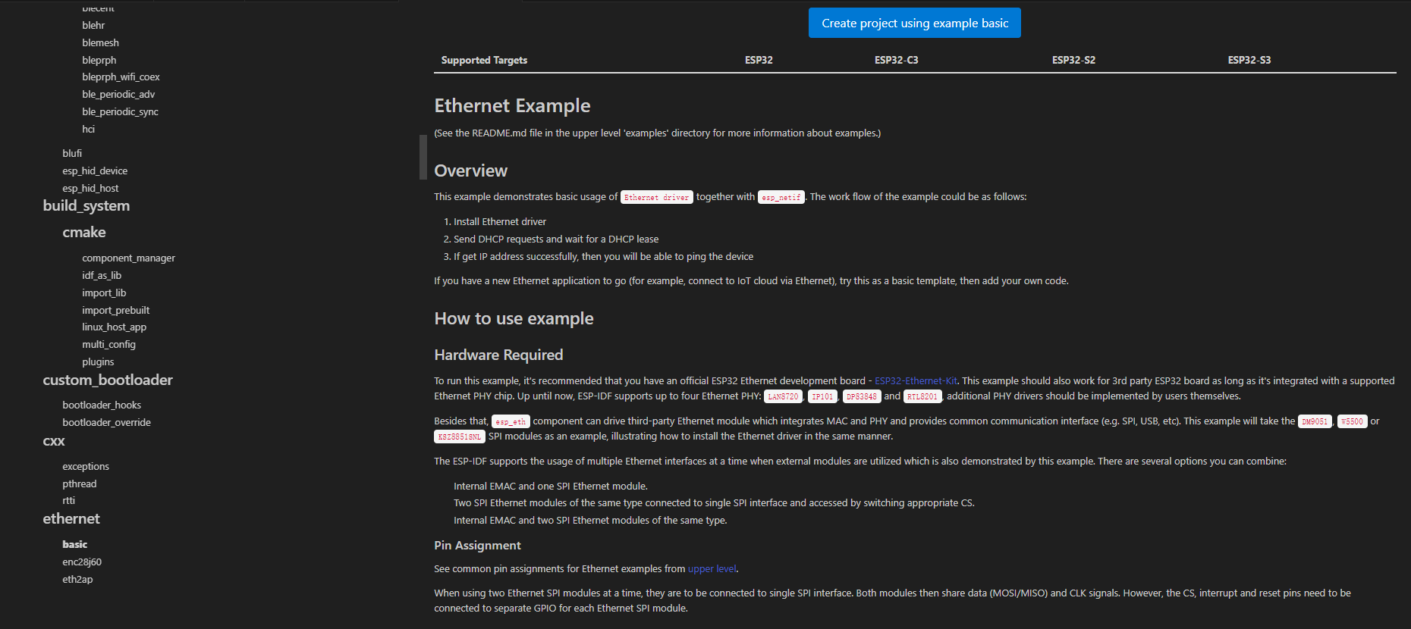This screenshot has width=1411, height=629.
Task: Open bleprph example
Action: pyautogui.click(x=99, y=61)
